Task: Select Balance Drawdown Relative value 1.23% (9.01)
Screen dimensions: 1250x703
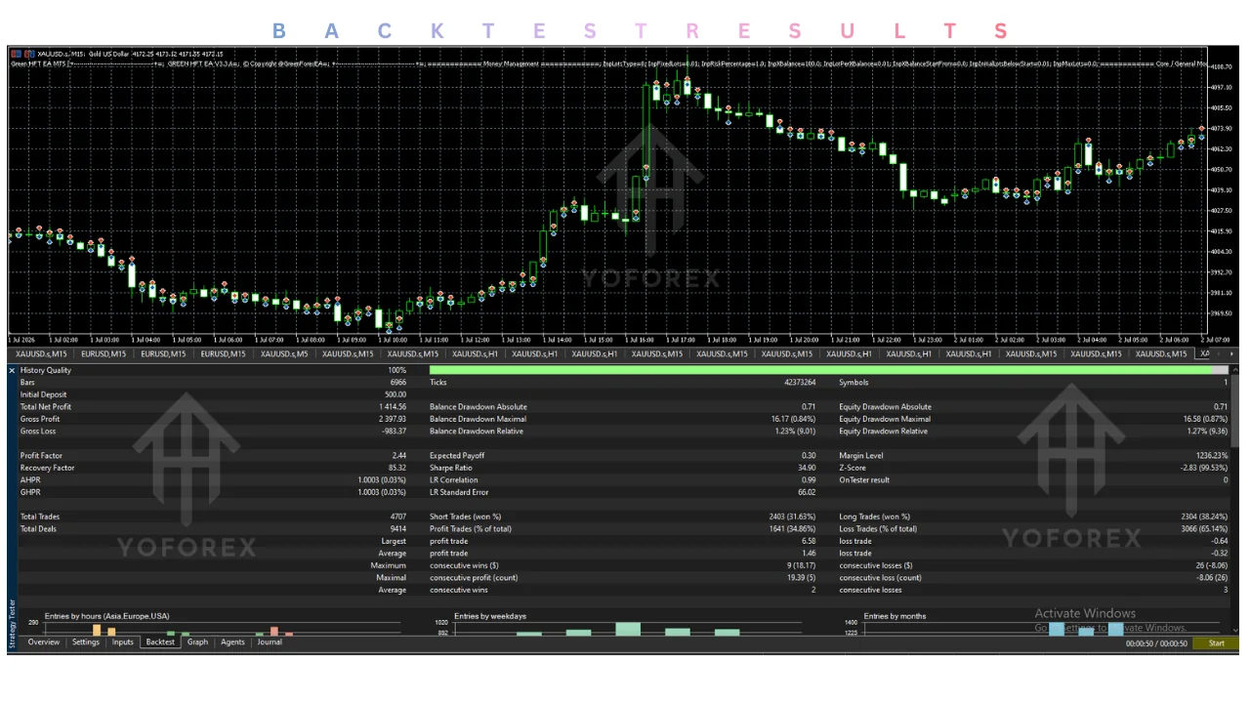Action: pos(793,432)
